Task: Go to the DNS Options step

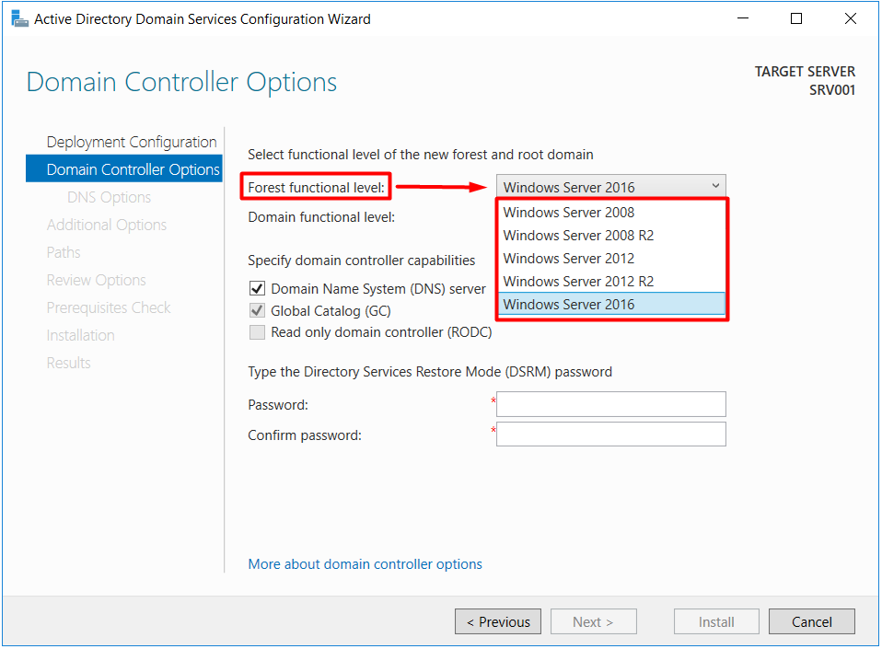Action: (110, 197)
